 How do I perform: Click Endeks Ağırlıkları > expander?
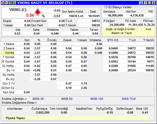coord(14,99)
